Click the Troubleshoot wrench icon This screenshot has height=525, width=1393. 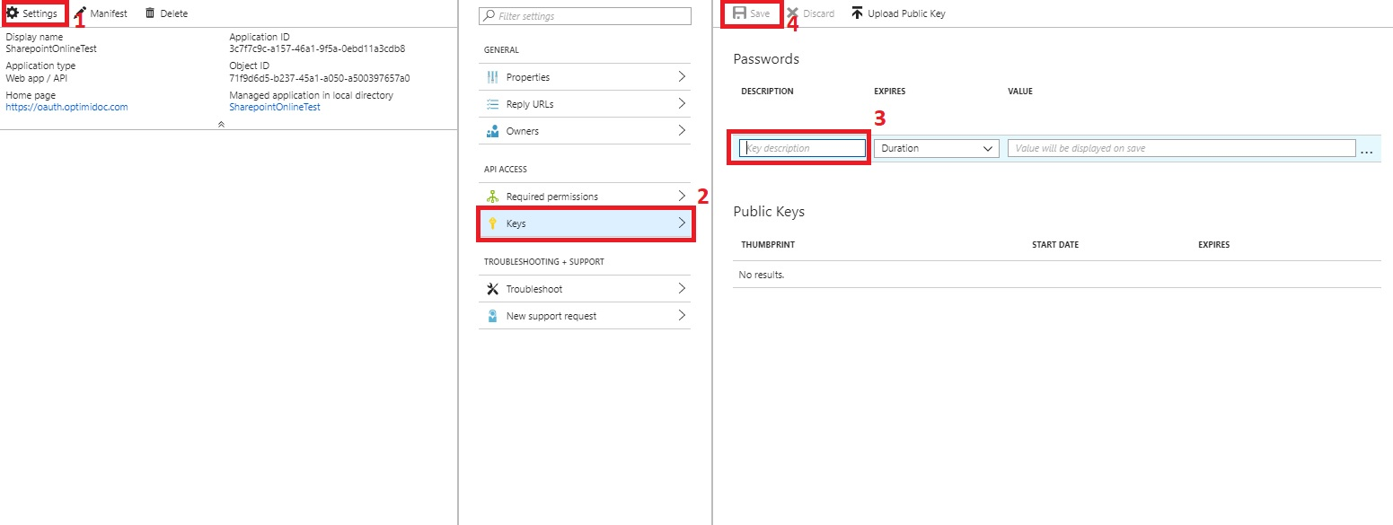pos(491,289)
